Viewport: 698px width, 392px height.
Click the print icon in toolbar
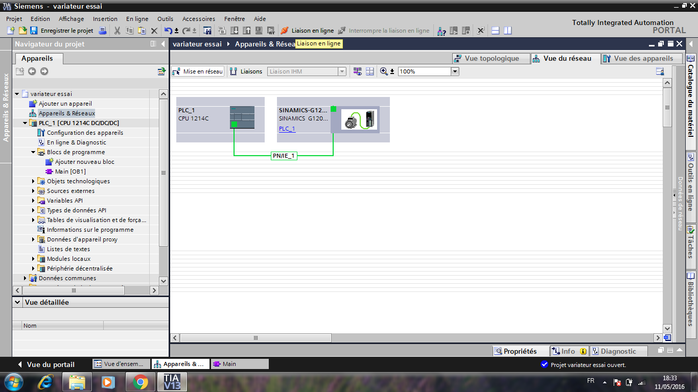tap(102, 31)
